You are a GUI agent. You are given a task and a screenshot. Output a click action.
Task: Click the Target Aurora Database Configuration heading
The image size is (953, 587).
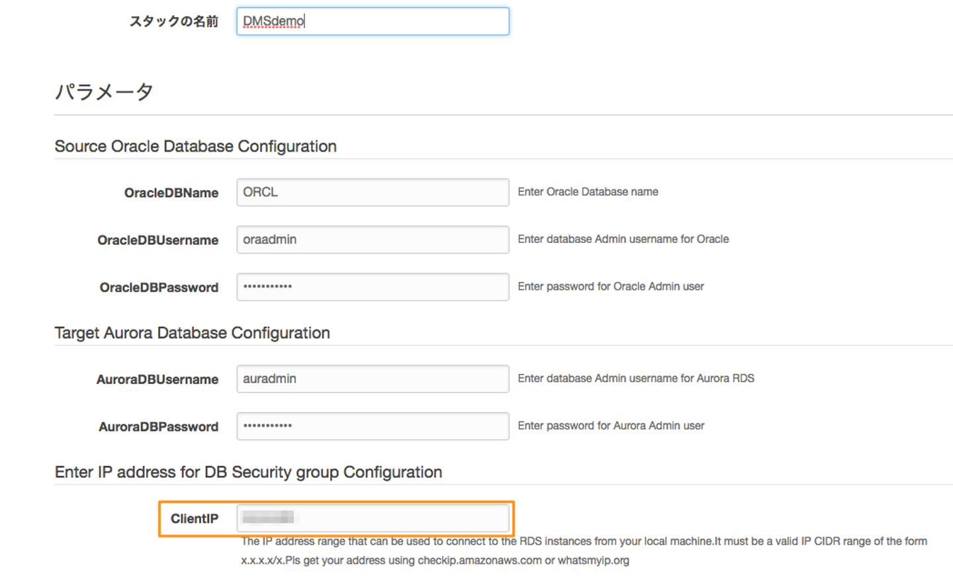(x=192, y=333)
